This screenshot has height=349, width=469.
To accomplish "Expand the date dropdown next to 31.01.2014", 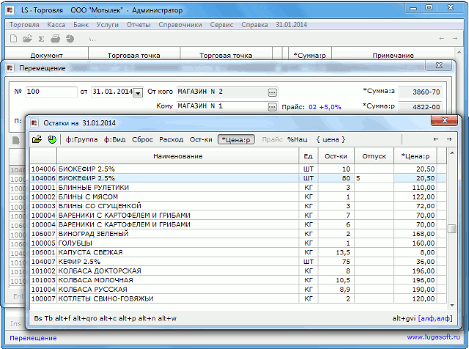I will [138, 92].
